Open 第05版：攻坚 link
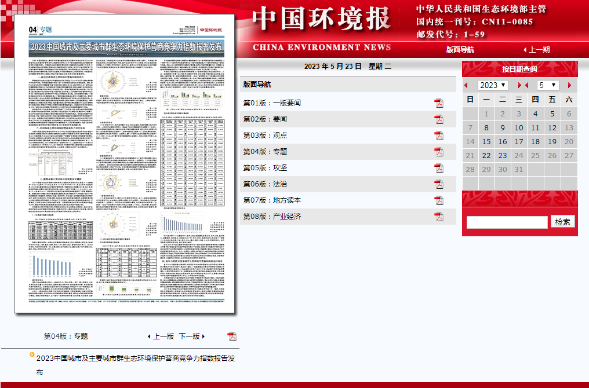 (x=265, y=167)
